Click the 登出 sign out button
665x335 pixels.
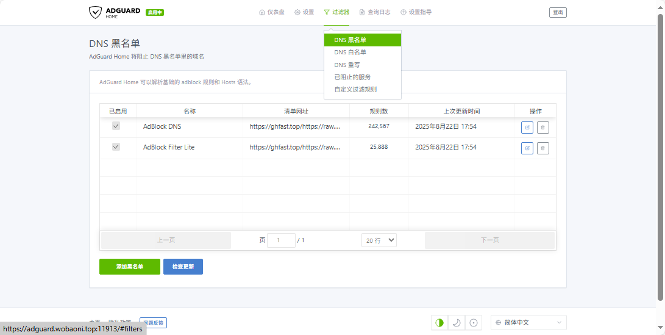[558, 12]
